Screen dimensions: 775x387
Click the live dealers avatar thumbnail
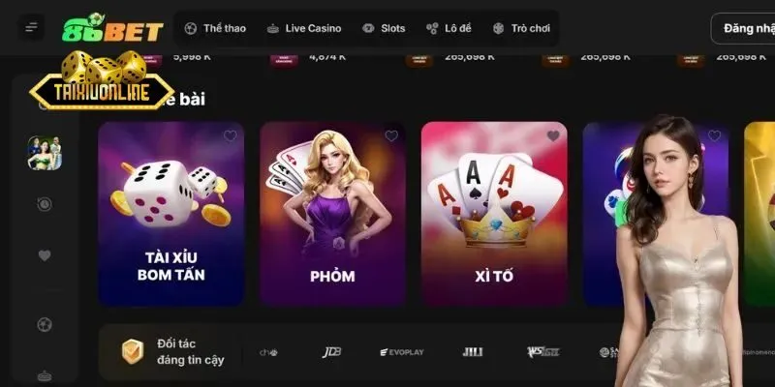(45, 153)
